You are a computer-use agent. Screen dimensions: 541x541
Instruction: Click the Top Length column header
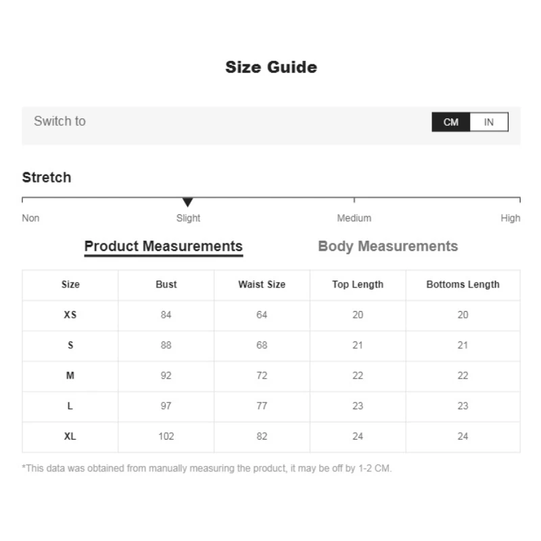tap(356, 285)
